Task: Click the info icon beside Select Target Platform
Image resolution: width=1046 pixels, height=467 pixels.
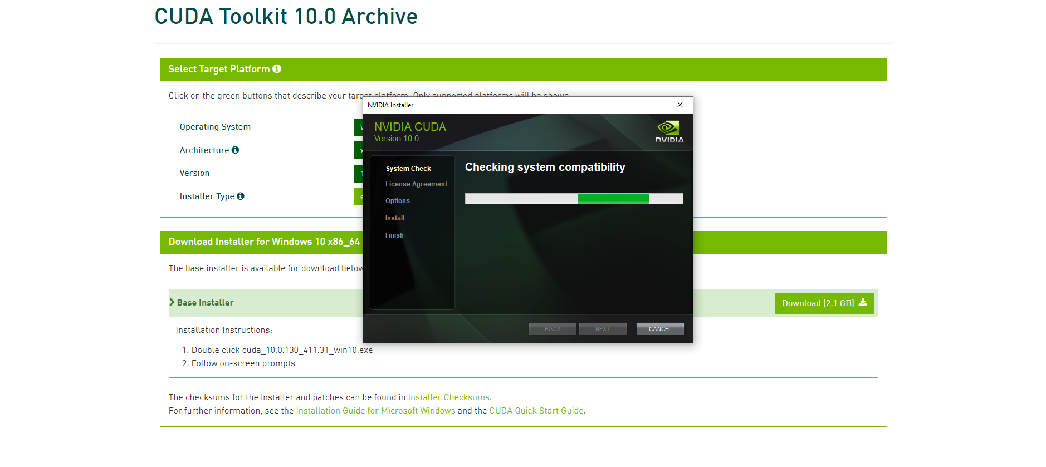Action: (277, 69)
